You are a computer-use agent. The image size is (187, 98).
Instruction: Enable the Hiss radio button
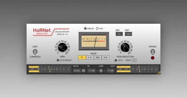(97, 28)
